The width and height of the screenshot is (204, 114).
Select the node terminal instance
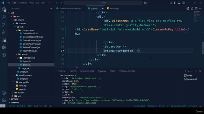(x=188, y=76)
